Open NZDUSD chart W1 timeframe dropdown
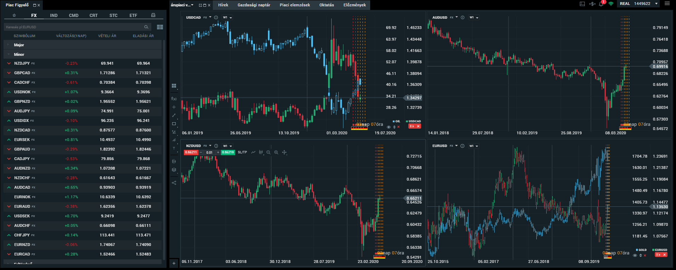 point(227,146)
